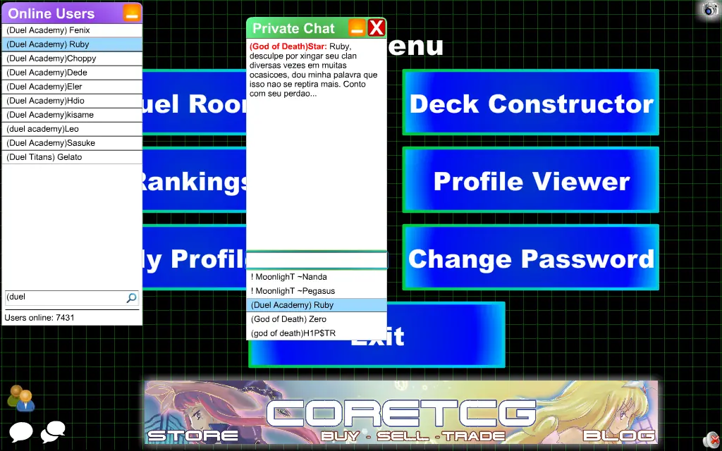Select user (Duel Academy) Fenix
Viewport: 722px width, 451px height.
point(72,30)
